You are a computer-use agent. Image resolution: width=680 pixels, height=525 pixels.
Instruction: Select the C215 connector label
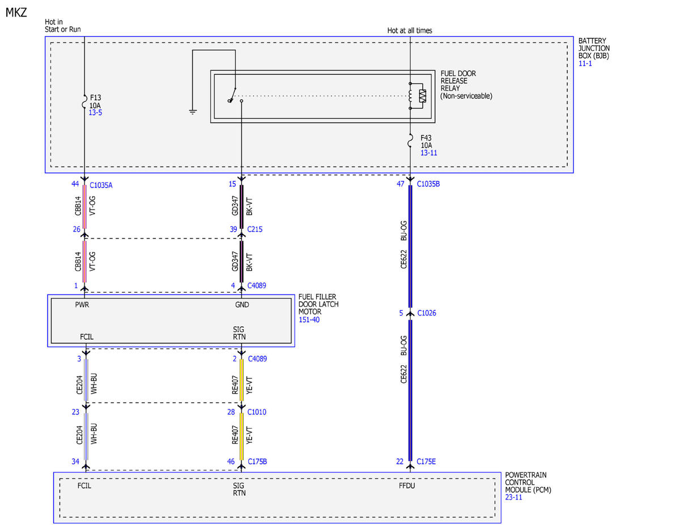point(255,229)
